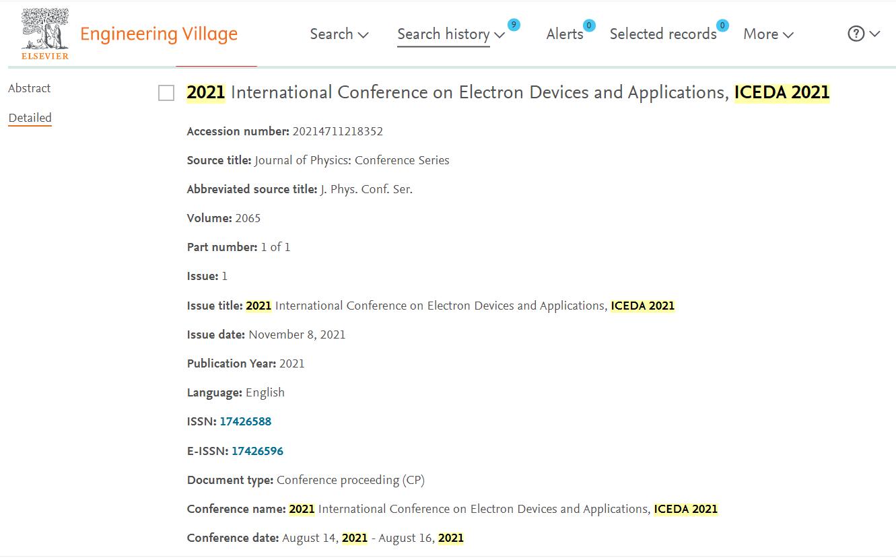Open the More menu

click(x=761, y=34)
